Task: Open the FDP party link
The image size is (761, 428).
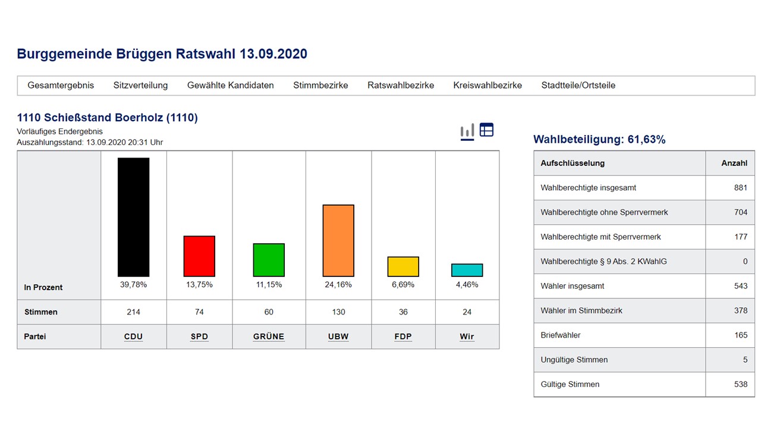Action: tap(403, 336)
